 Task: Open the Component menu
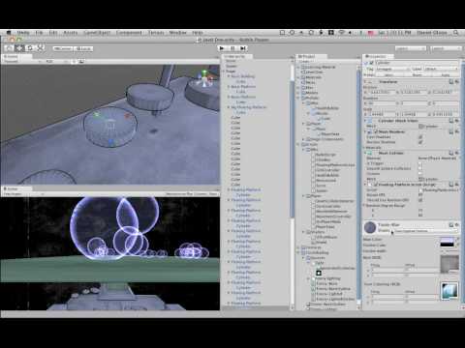click(129, 33)
